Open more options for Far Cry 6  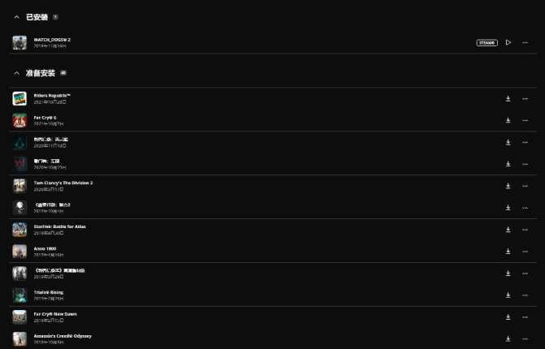tap(525, 120)
